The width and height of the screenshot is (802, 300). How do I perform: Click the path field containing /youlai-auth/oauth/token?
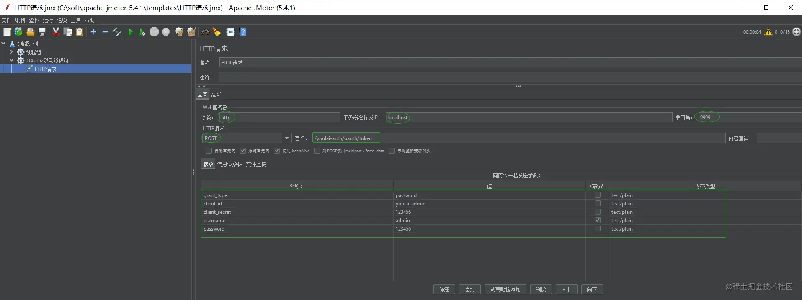click(519, 138)
